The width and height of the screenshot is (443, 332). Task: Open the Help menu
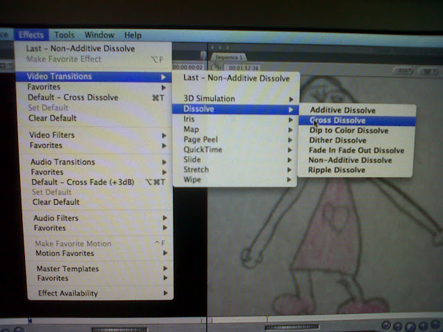tap(133, 35)
